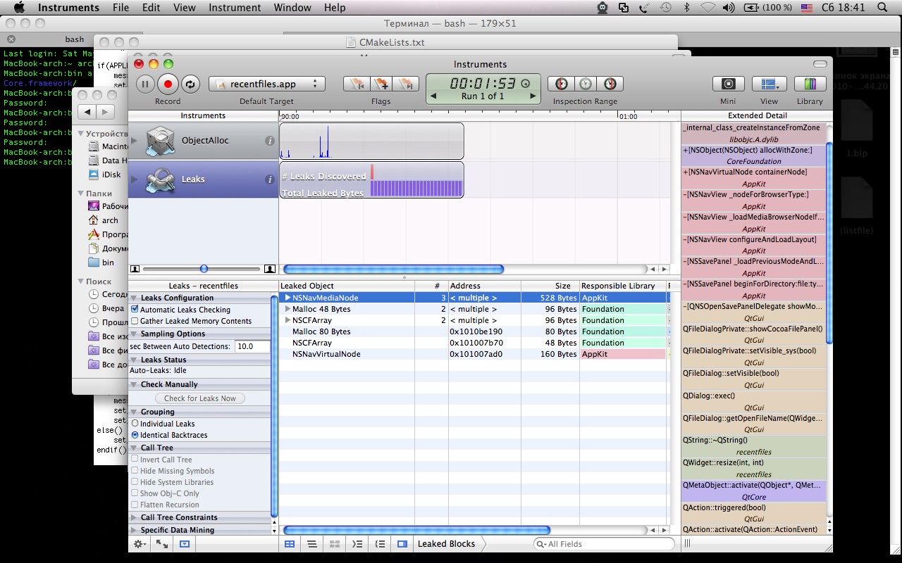Check Flatten Recursion option
902x563 pixels.
pos(135,505)
